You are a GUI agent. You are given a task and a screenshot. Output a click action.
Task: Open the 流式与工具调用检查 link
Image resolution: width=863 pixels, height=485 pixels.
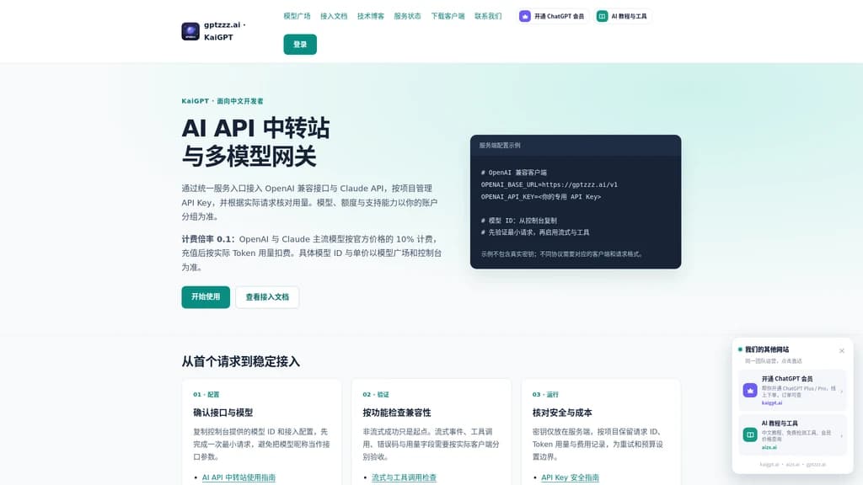click(x=404, y=477)
